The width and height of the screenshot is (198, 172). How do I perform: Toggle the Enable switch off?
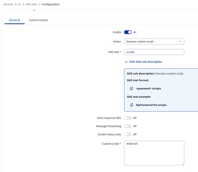click(x=128, y=32)
